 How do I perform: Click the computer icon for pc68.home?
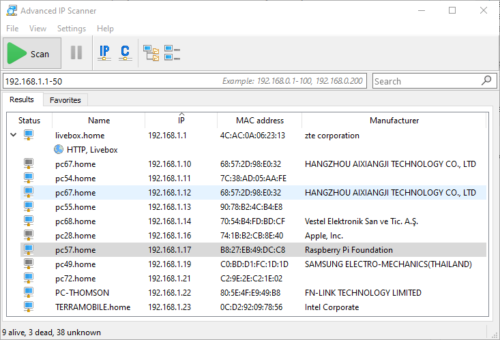pyautogui.click(x=29, y=221)
